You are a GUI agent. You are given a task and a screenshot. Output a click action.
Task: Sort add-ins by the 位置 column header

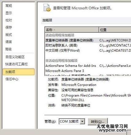[x=115, y=30]
